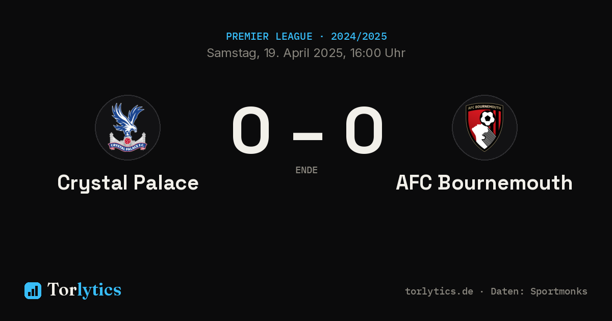Click the Sportmonks data credit text
Screen dimensions: 612x321
559,291
